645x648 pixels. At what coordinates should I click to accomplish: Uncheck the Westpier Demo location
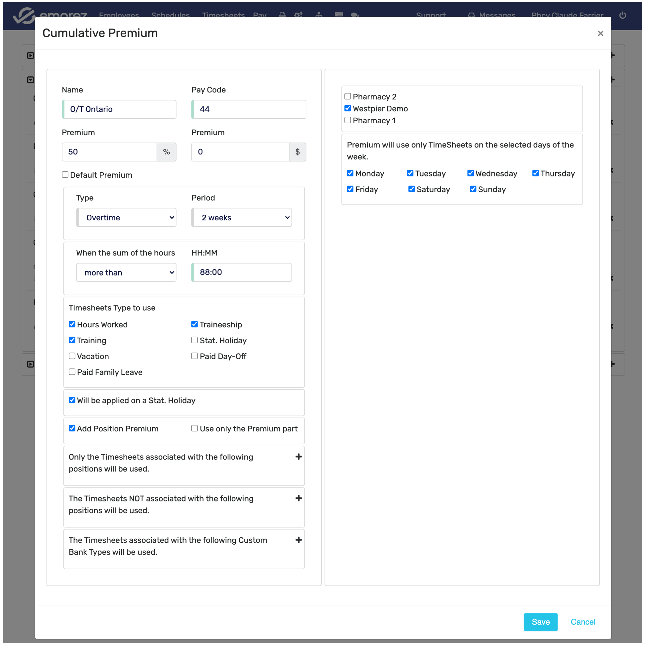pyautogui.click(x=348, y=108)
